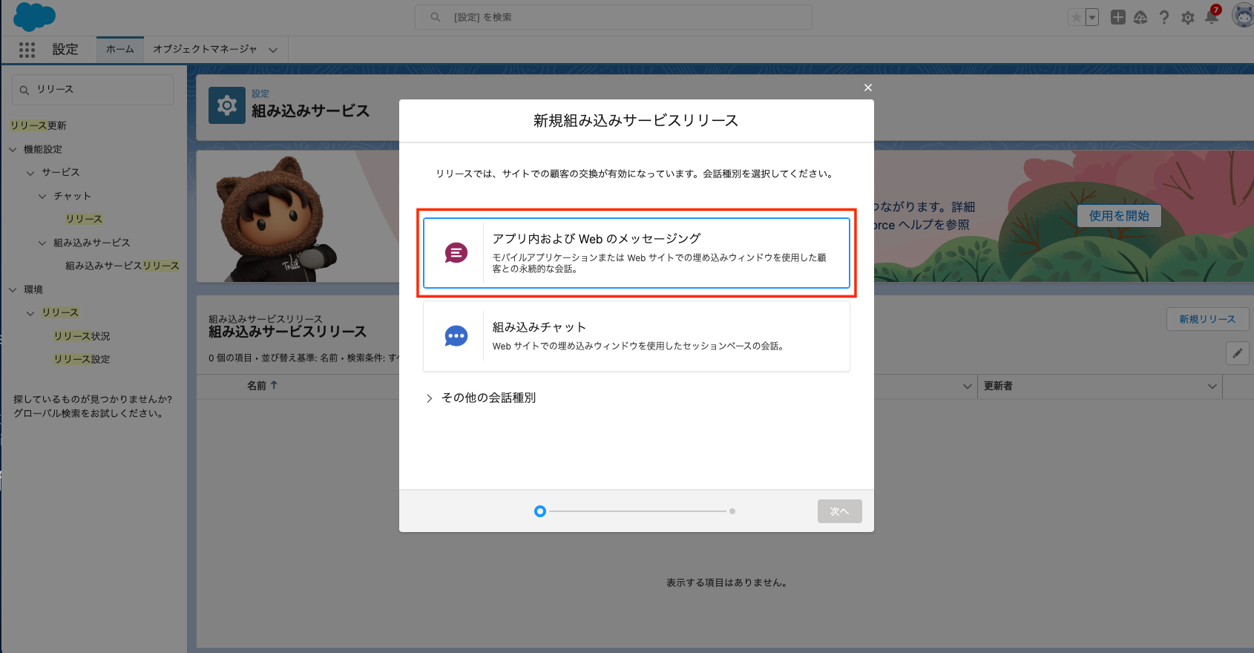Open the global actions plus icon
Image resolution: width=1254 pixels, height=653 pixels.
1117,17
